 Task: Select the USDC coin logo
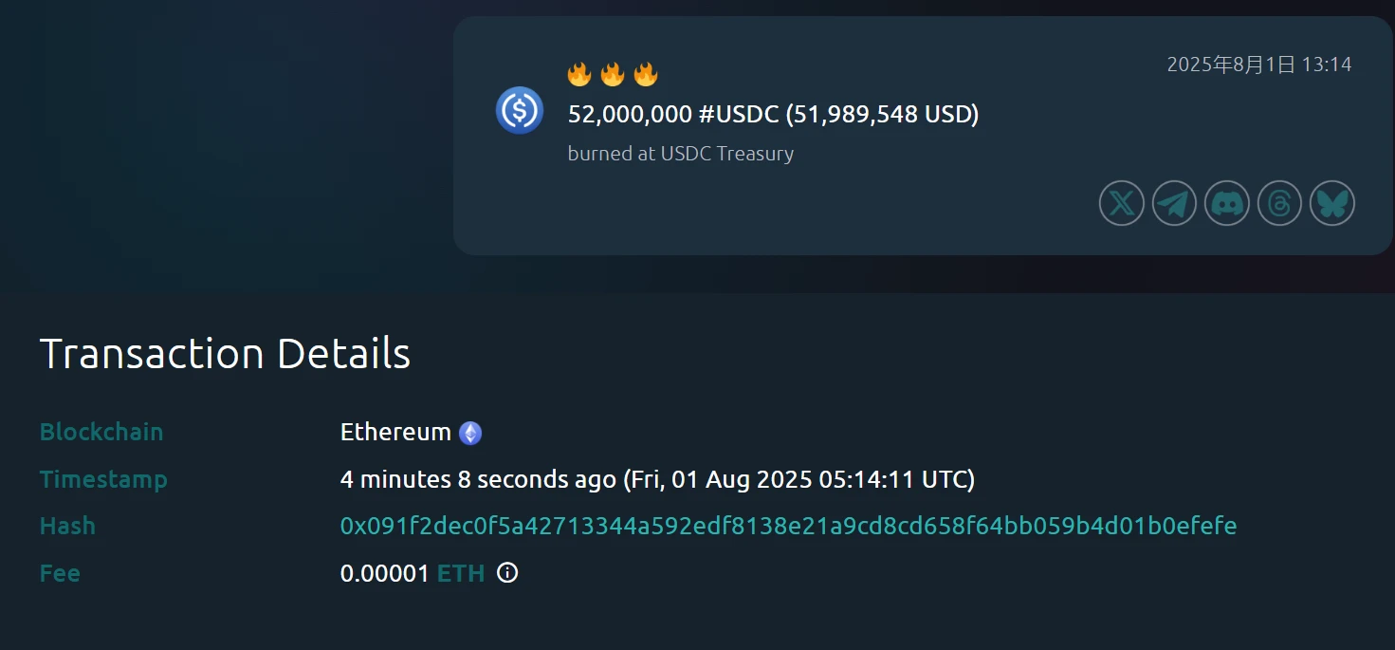pyautogui.click(x=520, y=111)
